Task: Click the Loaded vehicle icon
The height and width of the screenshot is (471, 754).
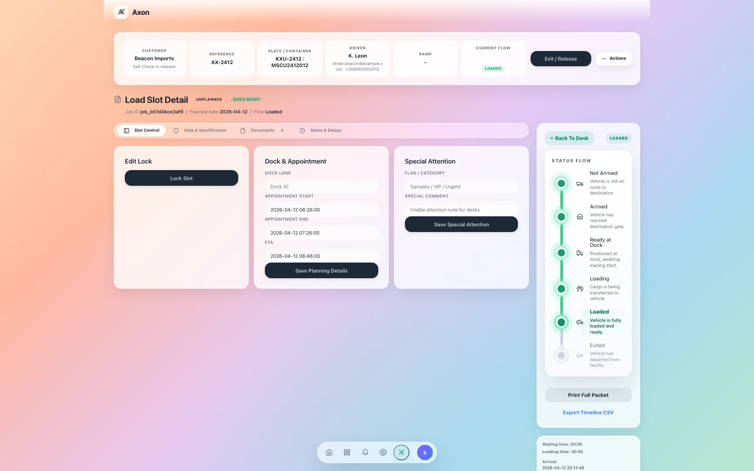Action: pos(579,322)
